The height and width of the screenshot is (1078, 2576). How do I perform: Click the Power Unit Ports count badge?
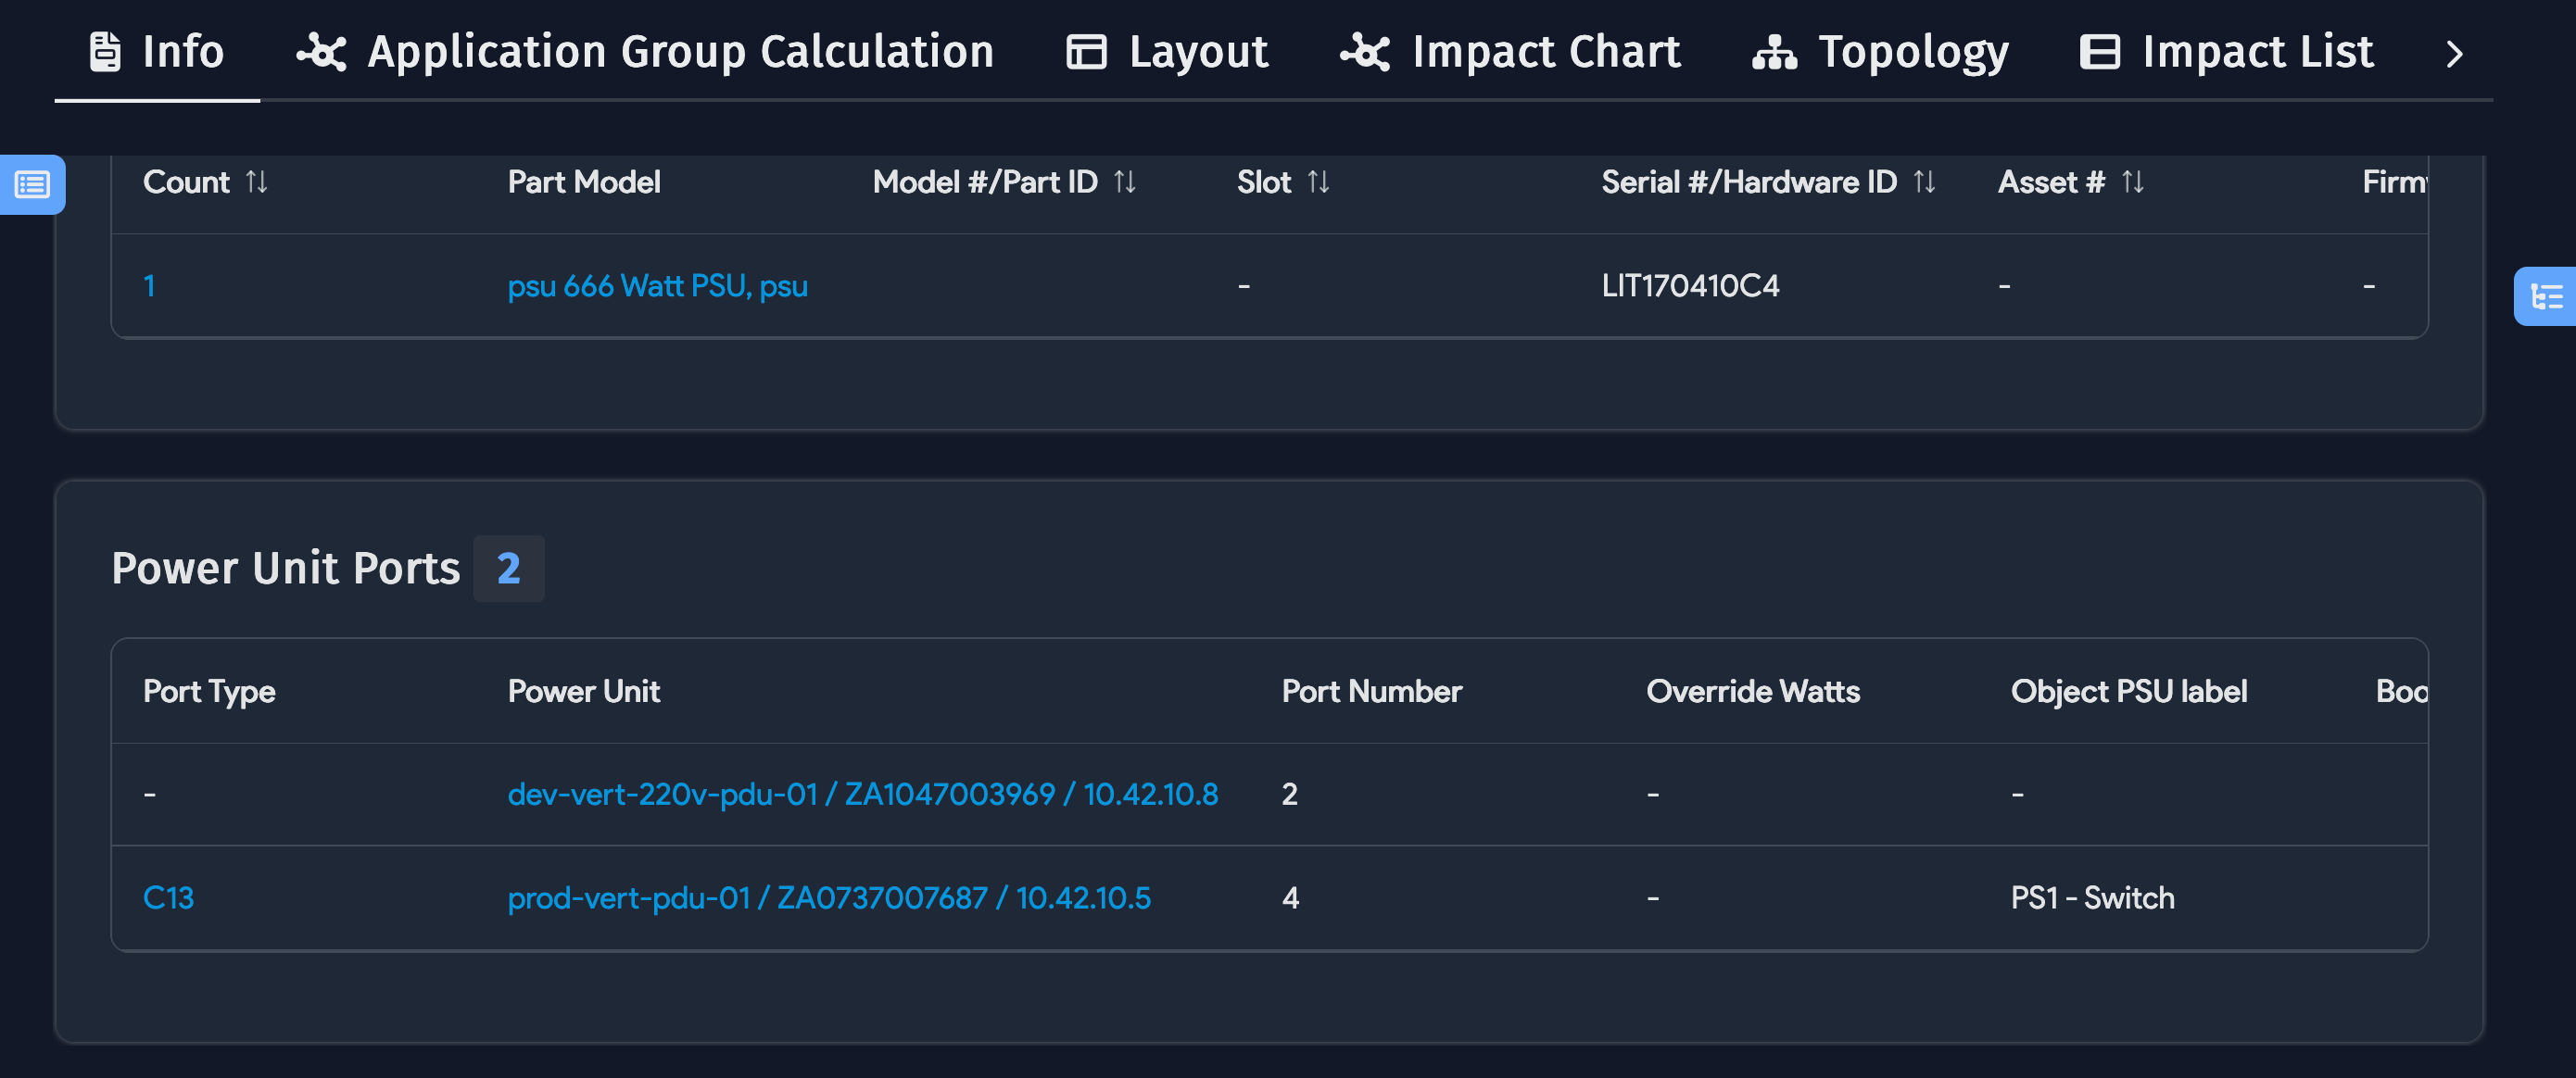(x=508, y=569)
